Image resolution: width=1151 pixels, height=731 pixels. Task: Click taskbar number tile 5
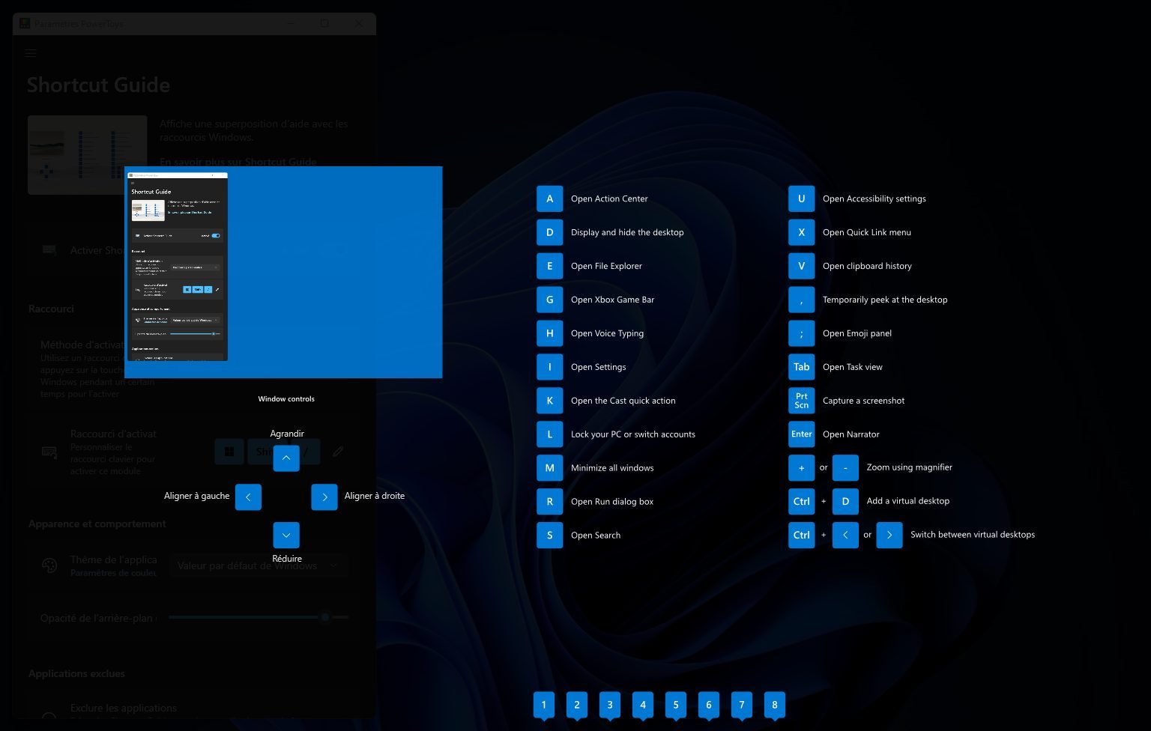[x=676, y=705]
